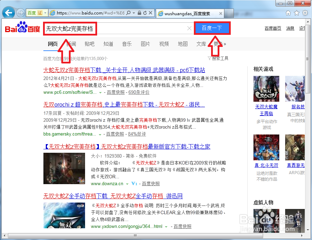Expand the arrow beside www.yxdown.com URL
Image resolution: width=312 pixels, height=240 pixels.
pos(166,227)
